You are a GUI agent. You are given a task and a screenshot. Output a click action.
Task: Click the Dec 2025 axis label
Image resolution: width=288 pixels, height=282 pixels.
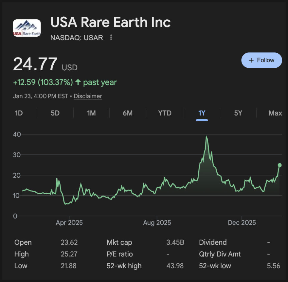(x=242, y=223)
